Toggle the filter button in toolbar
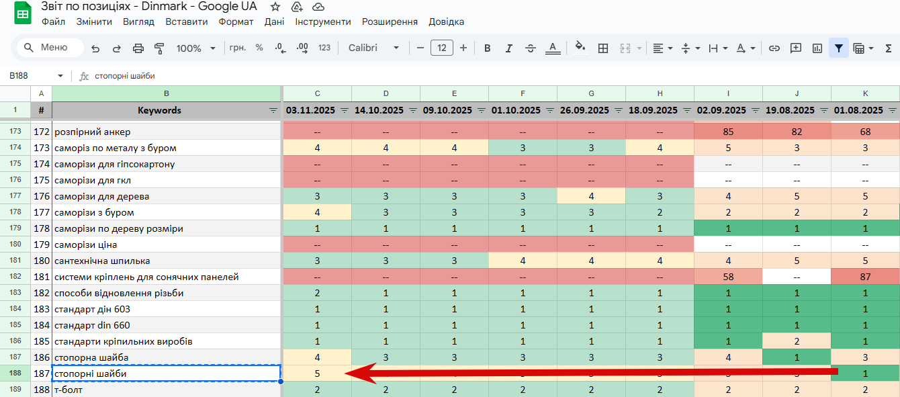The height and width of the screenshot is (397, 900). [x=839, y=48]
